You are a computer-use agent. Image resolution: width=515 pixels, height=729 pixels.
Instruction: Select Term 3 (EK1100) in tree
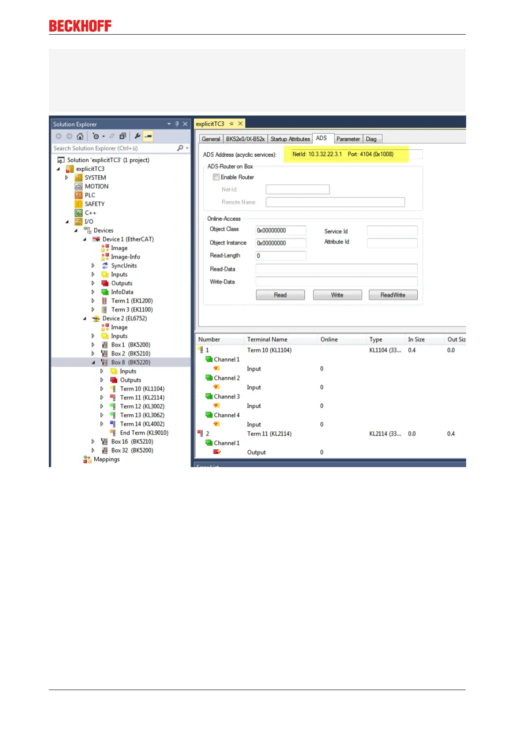coord(132,310)
